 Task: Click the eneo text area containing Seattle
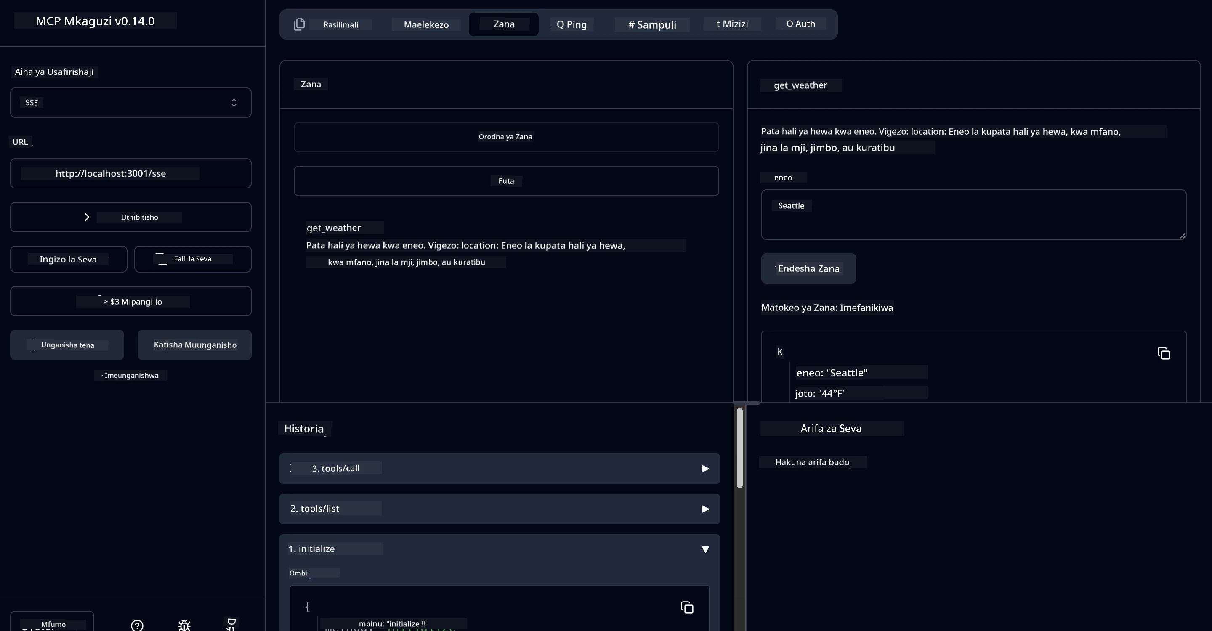tap(973, 215)
